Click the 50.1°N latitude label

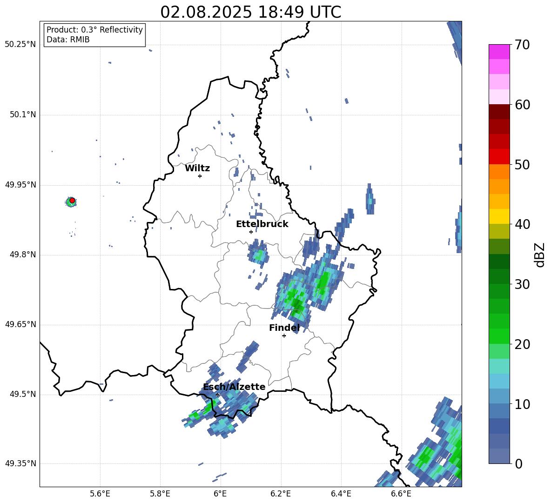pos(23,115)
